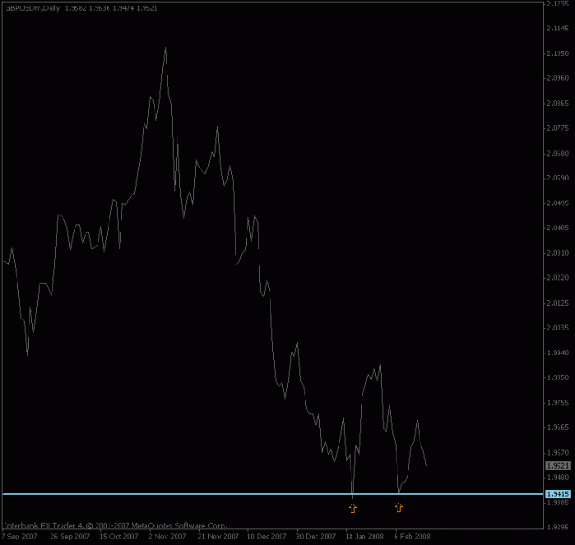Click the 2.0680 price axis label
This screenshot has width=575, height=545.
(x=558, y=153)
